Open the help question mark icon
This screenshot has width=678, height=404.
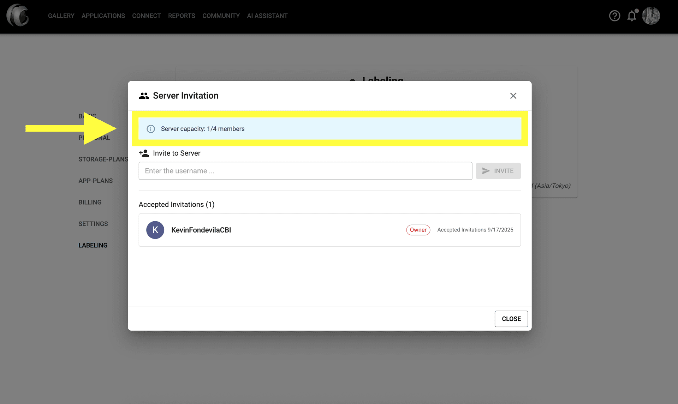coord(614,16)
